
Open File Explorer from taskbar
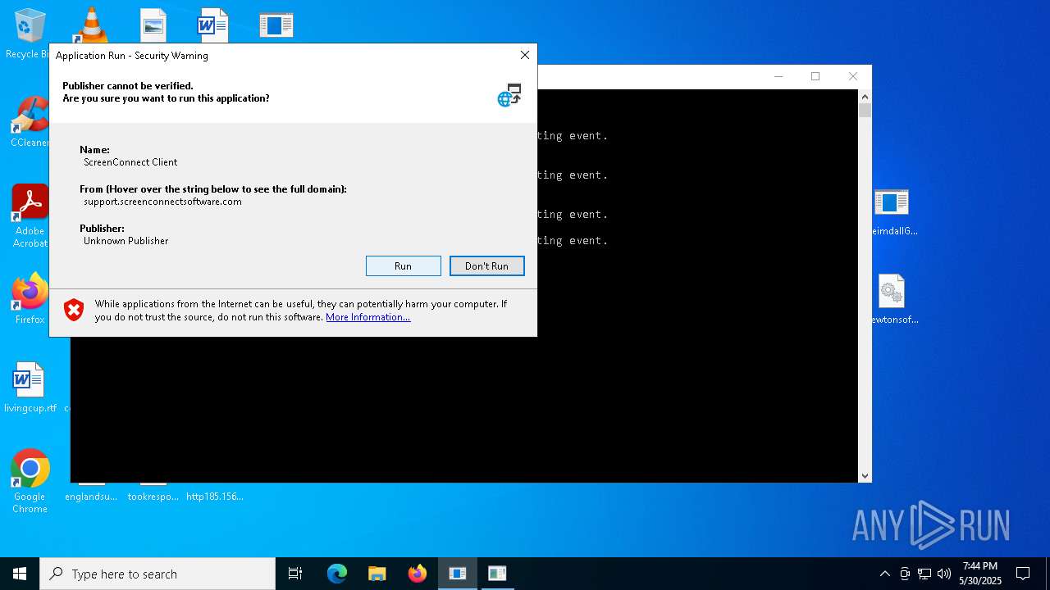tap(377, 574)
